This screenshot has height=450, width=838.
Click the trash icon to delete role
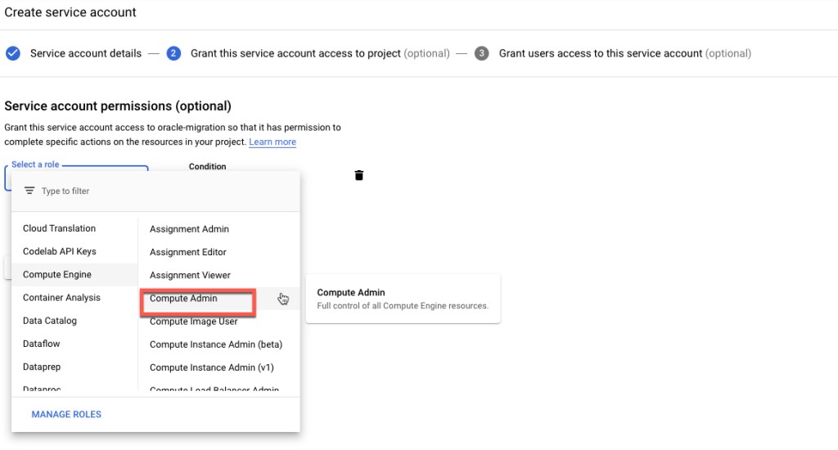[358, 175]
